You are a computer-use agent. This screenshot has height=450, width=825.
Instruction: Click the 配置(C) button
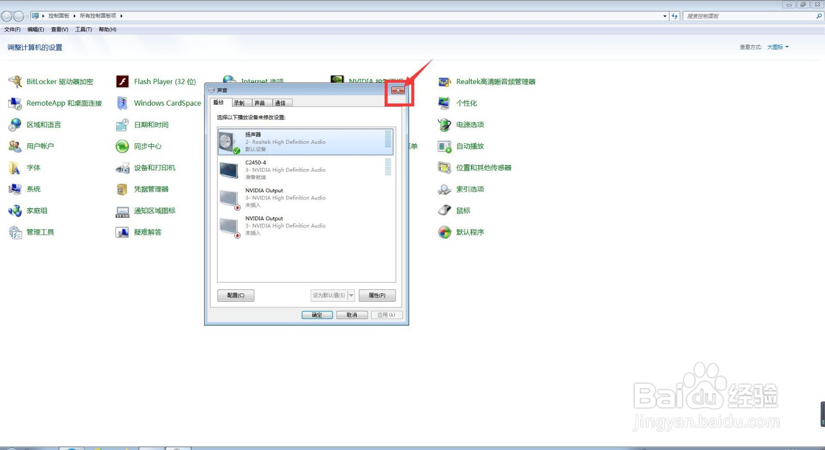point(236,295)
